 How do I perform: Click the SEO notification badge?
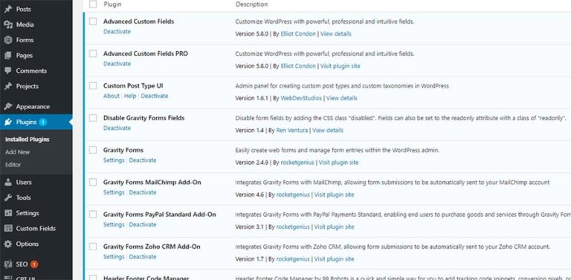tap(34, 264)
